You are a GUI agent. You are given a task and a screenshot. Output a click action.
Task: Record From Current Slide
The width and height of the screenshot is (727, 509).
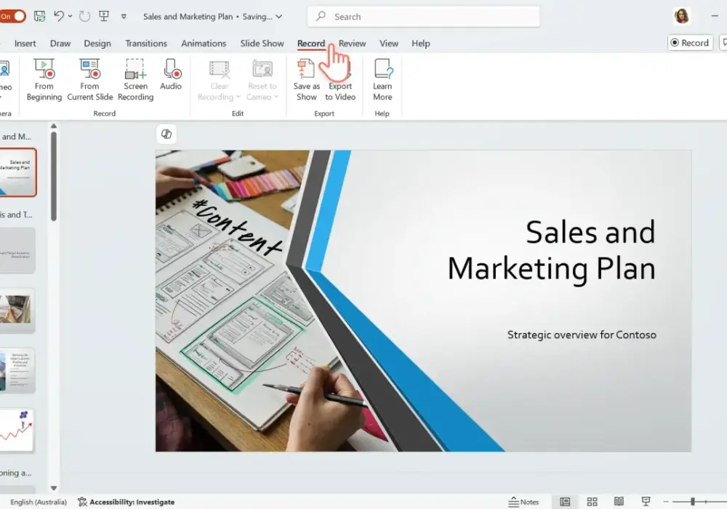point(89,80)
